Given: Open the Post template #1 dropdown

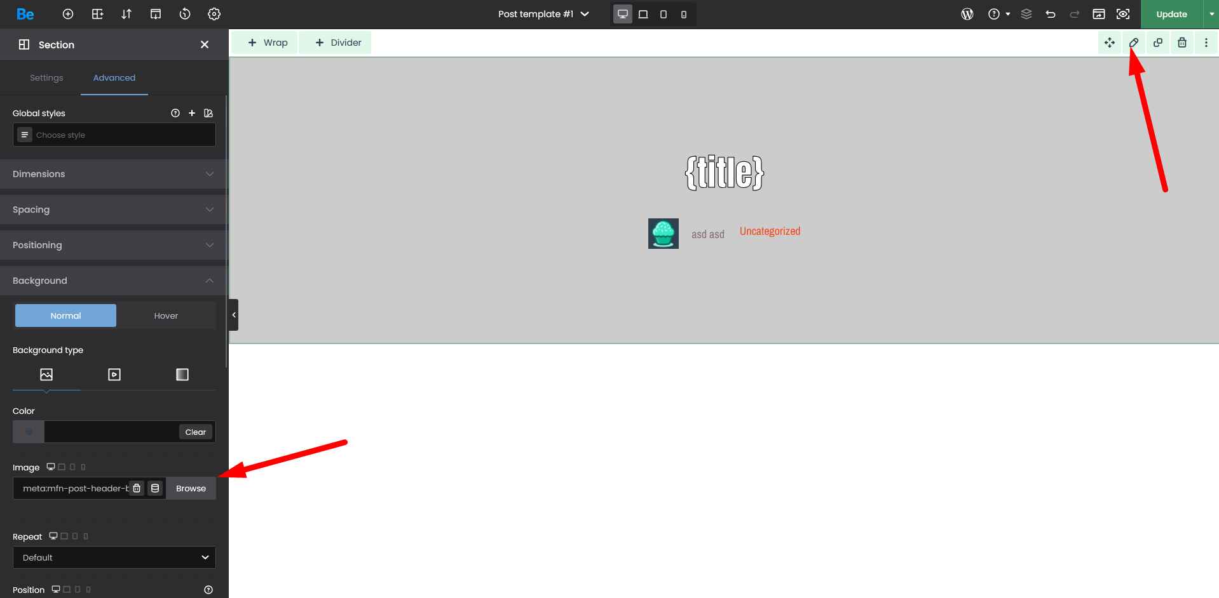Looking at the screenshot, I should point(543,14).
